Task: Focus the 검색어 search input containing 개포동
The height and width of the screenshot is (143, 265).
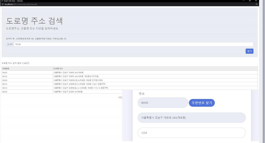Action: [133, 44]
